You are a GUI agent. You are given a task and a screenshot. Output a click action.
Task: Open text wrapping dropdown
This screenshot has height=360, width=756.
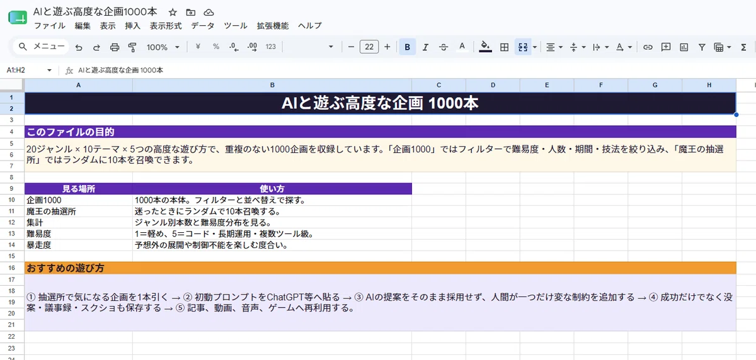600,47
